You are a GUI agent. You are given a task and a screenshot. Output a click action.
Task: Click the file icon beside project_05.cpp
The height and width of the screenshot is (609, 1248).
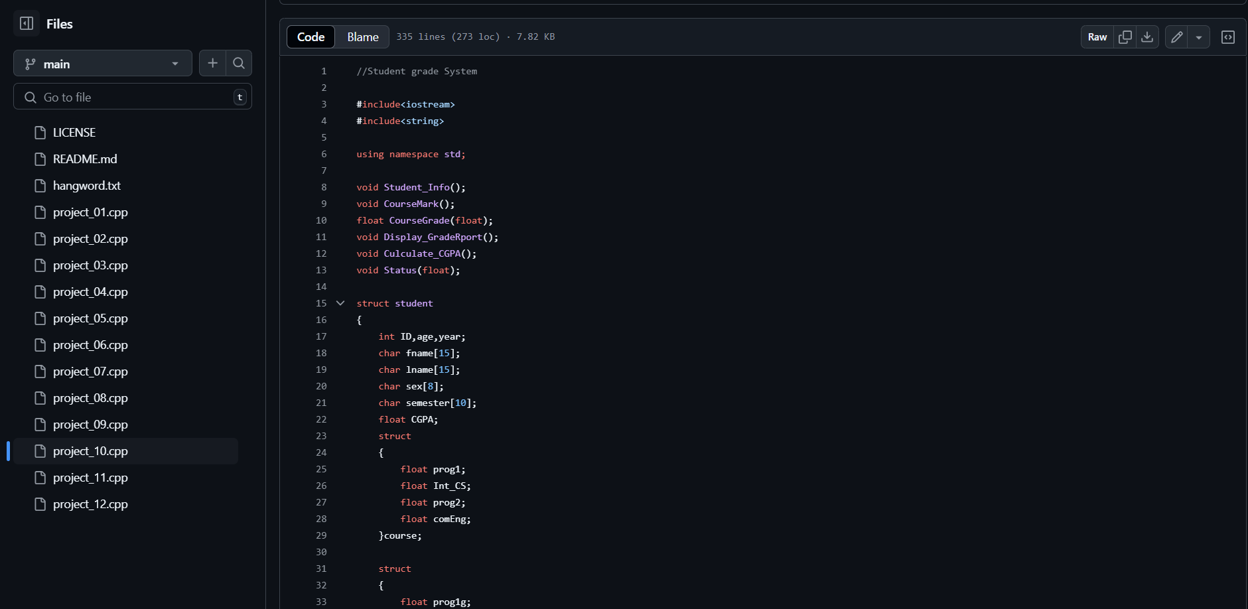[x=40, y=318]
